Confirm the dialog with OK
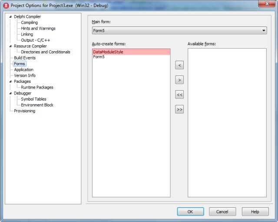Image resolution: width=278 pixels, height=222 pixels. tap(190, 212)
